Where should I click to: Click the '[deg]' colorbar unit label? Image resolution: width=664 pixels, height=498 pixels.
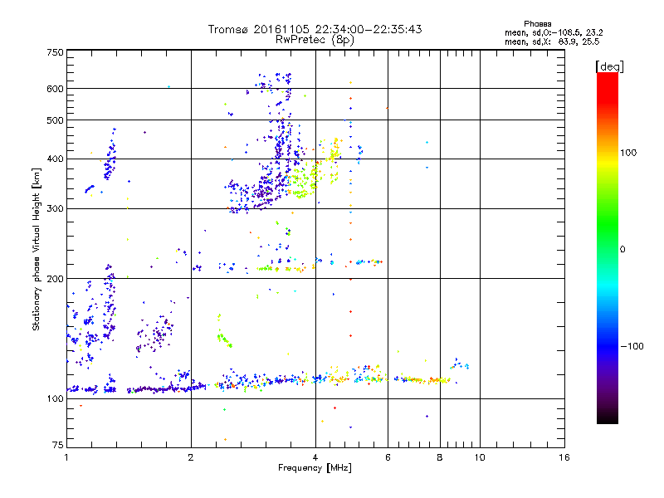click(x=609, y=66)
